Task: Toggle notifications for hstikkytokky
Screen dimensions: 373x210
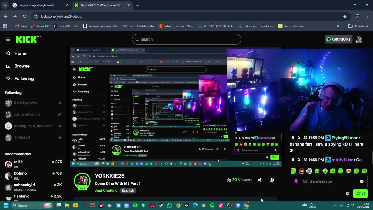Action: click(x=60, y=103)
